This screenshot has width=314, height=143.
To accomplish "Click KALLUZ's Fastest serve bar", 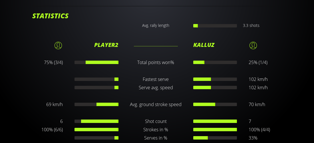I will click(215, 79).
